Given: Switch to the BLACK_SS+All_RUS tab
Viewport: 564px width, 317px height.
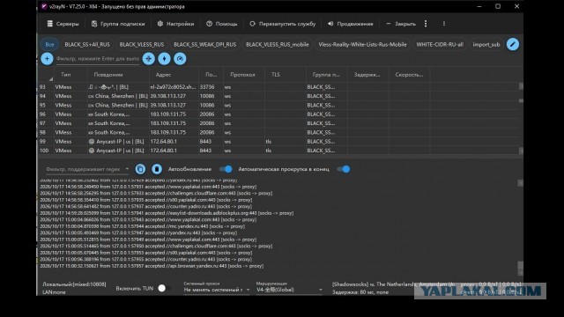Looking at the screenshot, I should click(x=87, y=45).
